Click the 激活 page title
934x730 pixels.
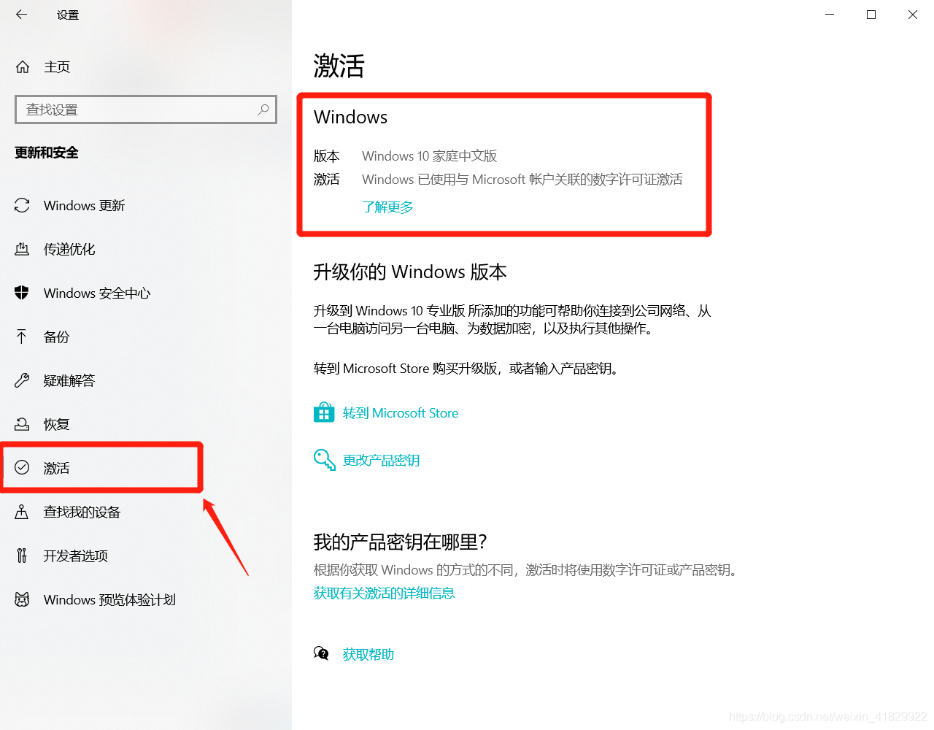(339, 66)
